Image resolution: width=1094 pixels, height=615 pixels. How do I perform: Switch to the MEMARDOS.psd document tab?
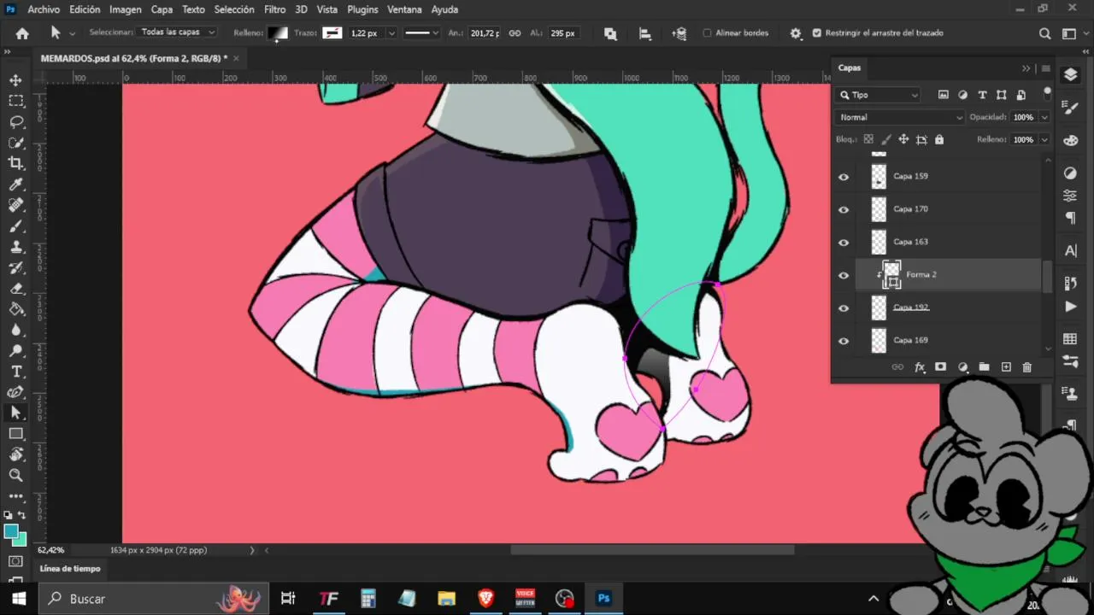pos(134,58)
